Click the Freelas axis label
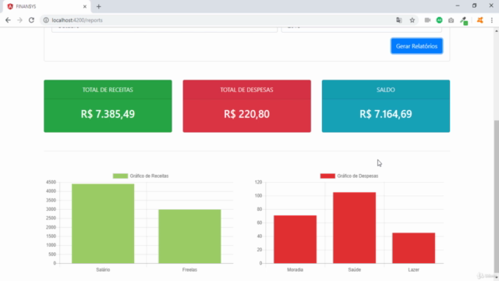Viewport: 499px width, 281px height. [189, 270]
